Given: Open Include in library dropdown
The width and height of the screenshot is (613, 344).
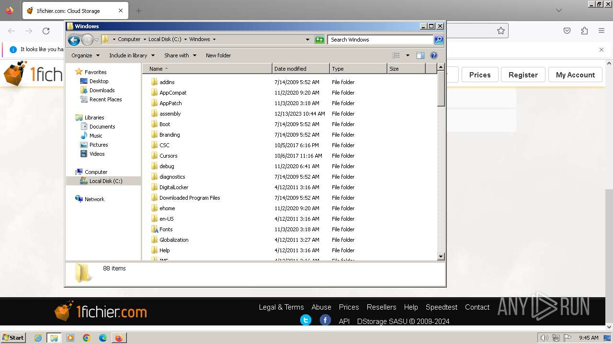Looking at the screenshot, I should 131,55.
